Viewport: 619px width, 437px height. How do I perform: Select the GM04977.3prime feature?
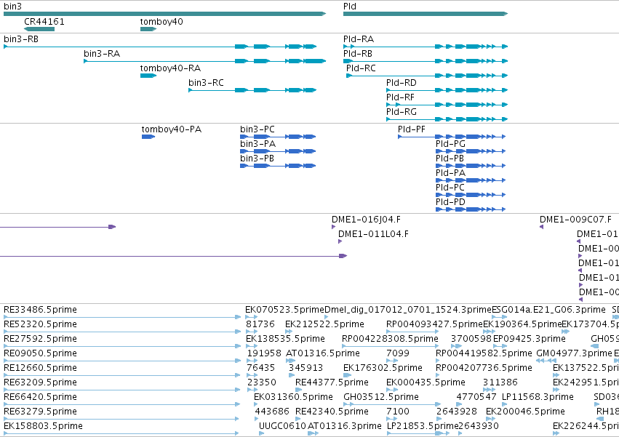546,361
